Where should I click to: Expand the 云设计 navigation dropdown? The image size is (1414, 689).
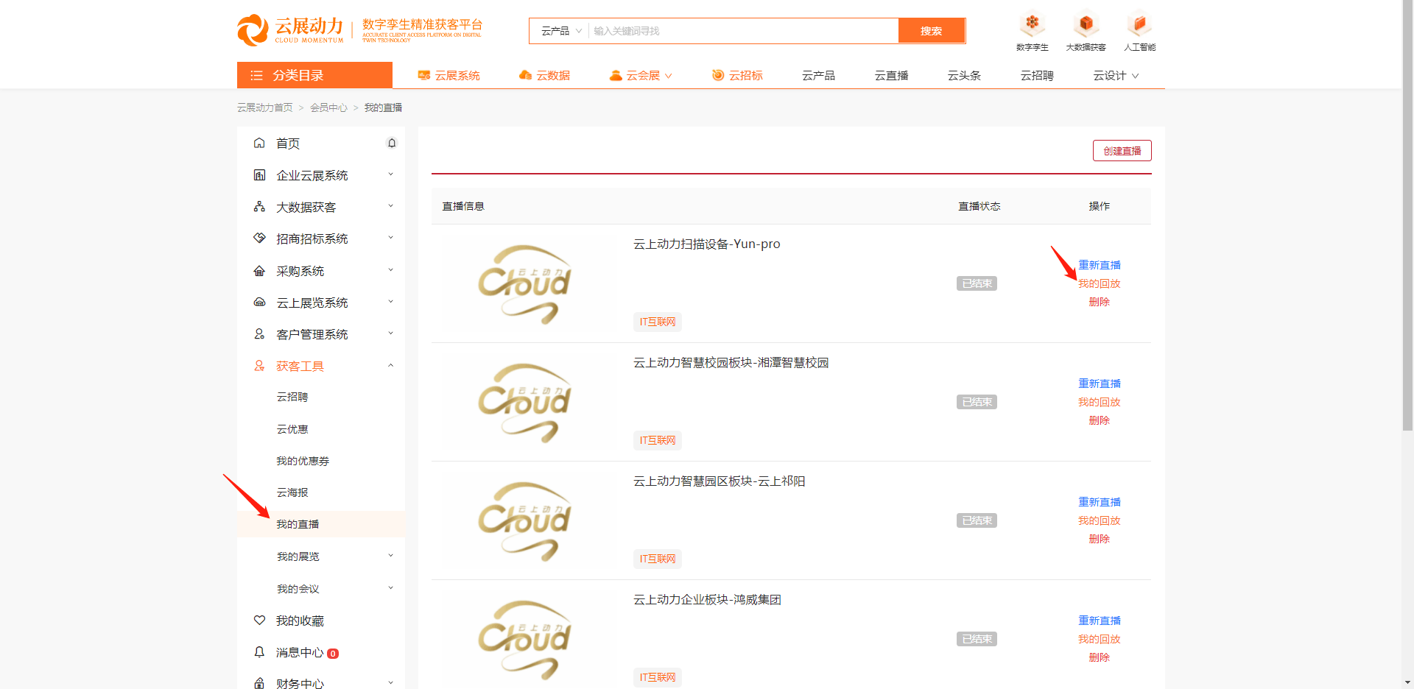pyautogui.click(x=1115, y=76)
